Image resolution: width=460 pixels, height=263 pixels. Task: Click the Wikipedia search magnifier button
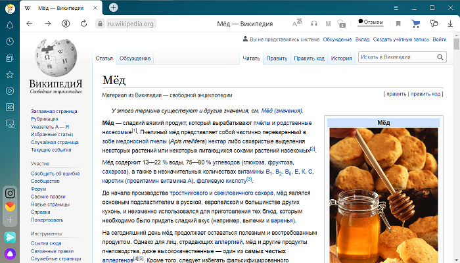440,57
